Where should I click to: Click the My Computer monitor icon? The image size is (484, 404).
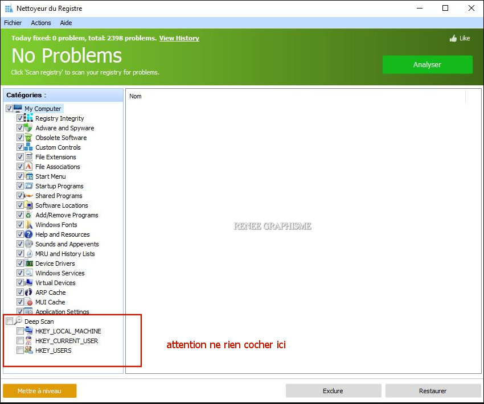[18, 108]
